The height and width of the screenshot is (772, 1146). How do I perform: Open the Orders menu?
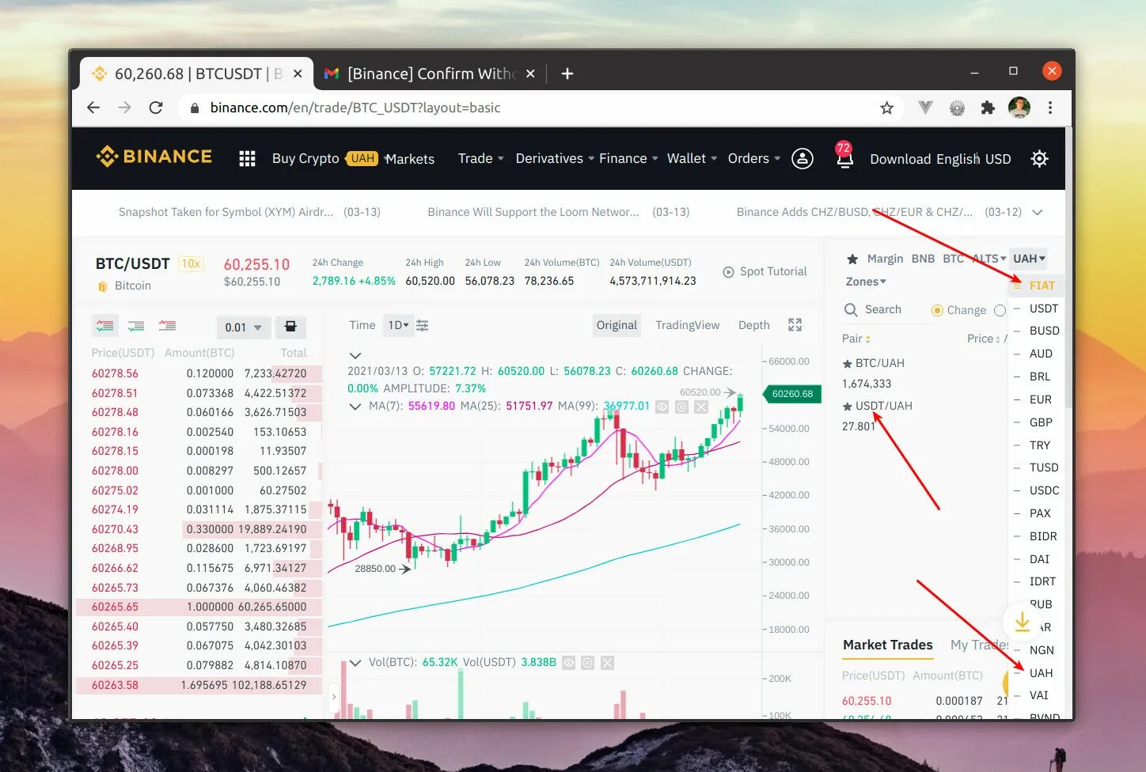[x=753, y=158]
